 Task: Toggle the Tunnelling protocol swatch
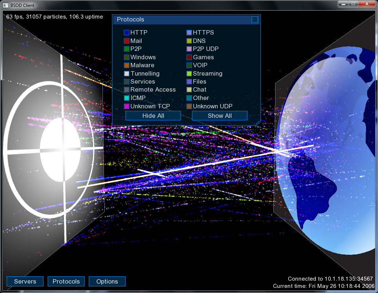(126, 74)
